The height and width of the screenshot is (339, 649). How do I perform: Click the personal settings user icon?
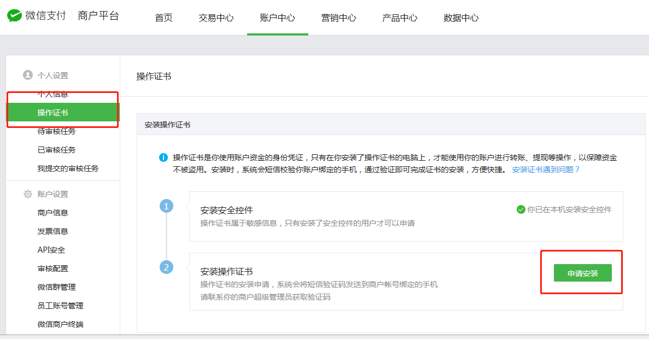[x=27, y=75]
